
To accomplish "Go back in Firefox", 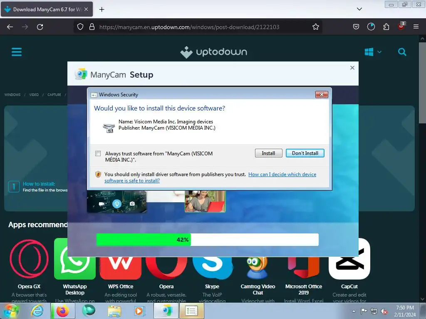I will click(10, 27).
